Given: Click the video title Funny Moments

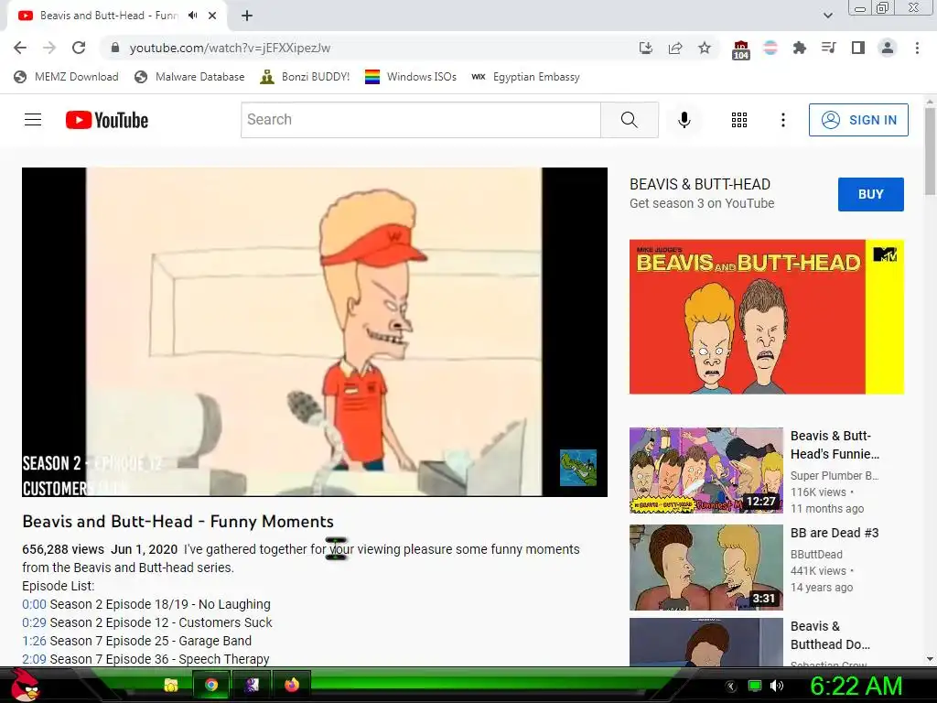Looking at the screenshot, I should point(178,521).
